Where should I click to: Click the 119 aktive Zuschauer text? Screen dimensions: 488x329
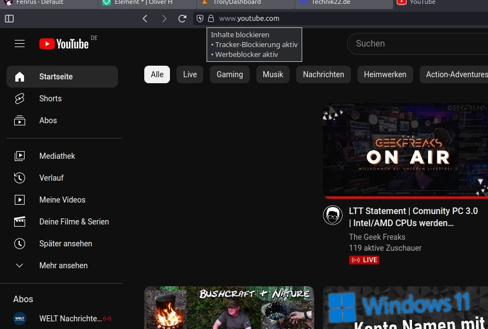(x=385, y=248)
